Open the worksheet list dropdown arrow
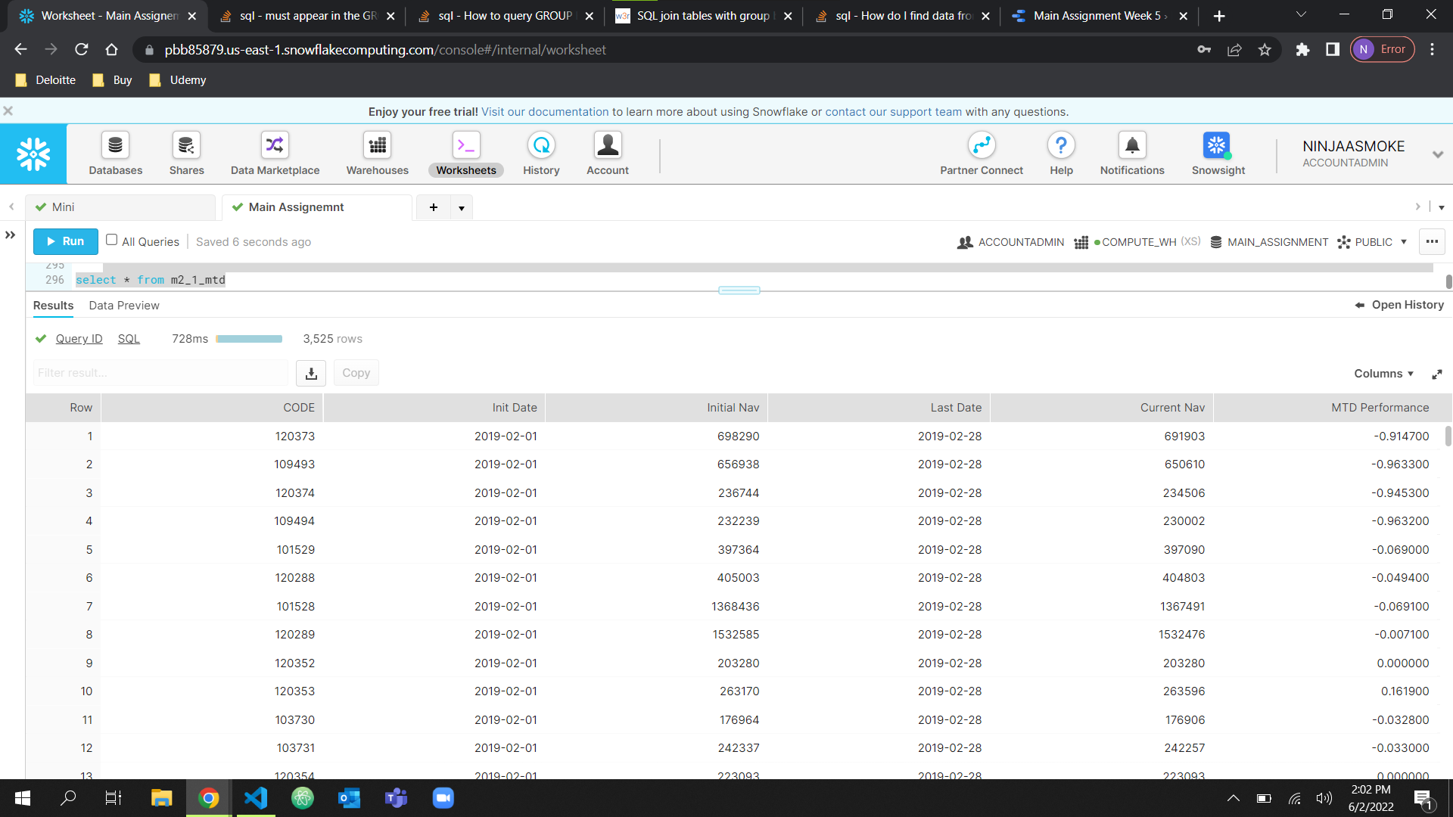 [x=462, y=207]
